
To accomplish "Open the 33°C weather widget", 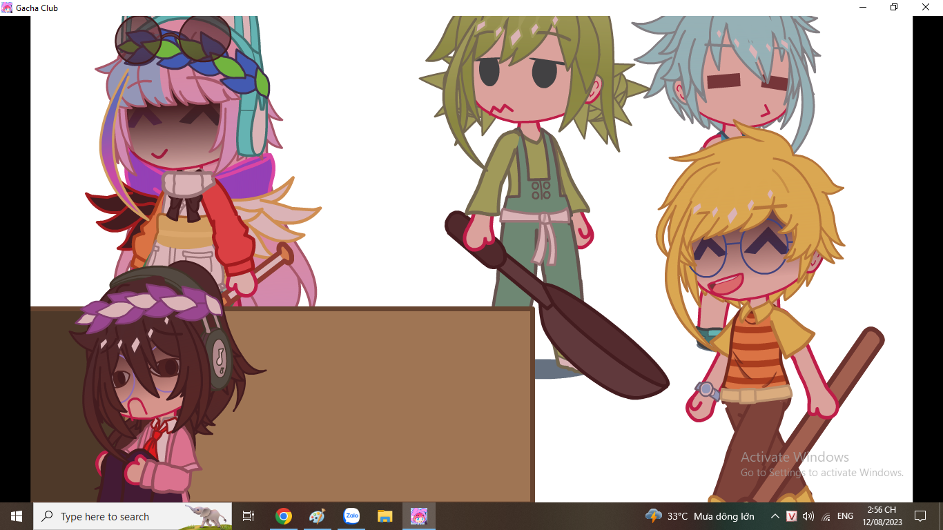I will [x=699, y=516].
